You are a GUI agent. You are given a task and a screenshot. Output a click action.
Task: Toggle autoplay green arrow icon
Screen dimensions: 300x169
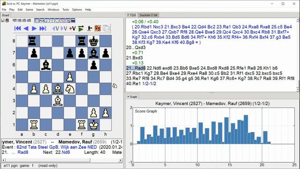pyautogui.click(x=81, y=28)
